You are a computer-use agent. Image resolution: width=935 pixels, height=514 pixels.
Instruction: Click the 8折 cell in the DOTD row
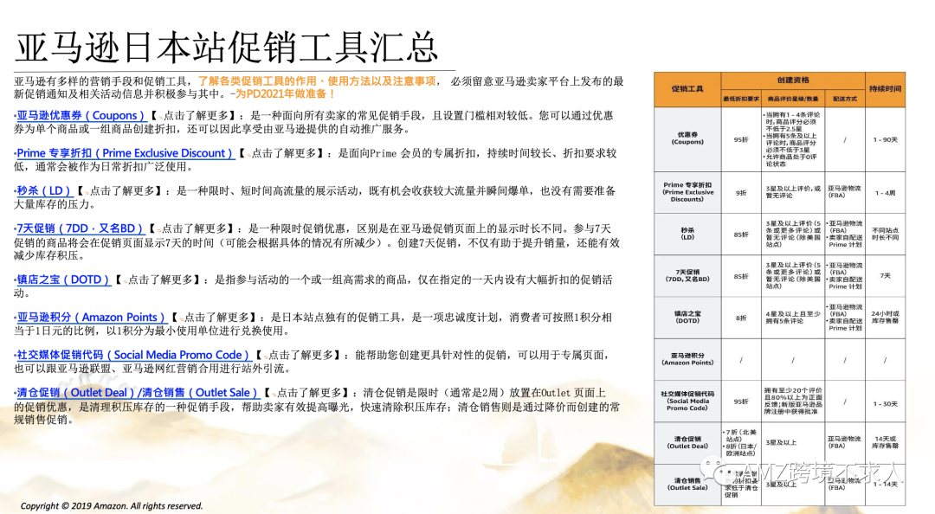click(x=740, y=318)
